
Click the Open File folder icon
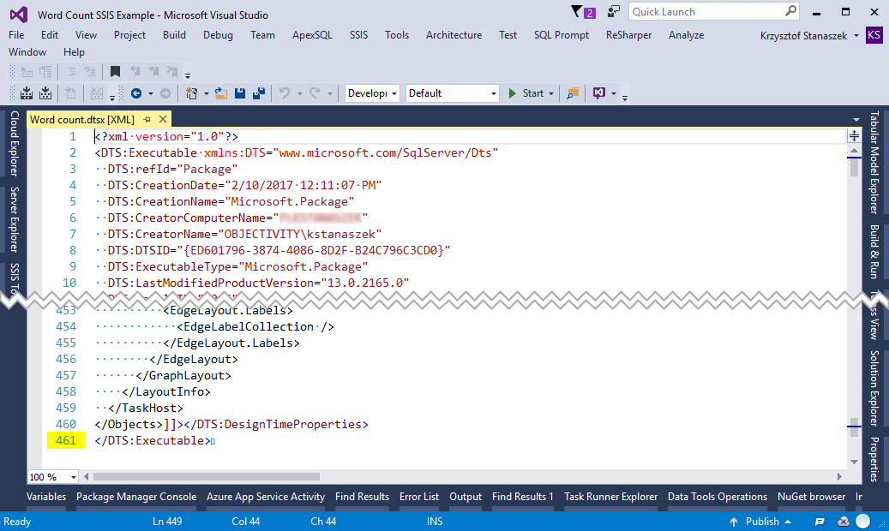[x=221, y=93]
